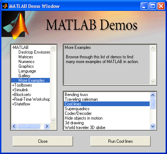Click the MATLAB logo image in header
This screenshot has width=167, height=154.
click(15, 25)
